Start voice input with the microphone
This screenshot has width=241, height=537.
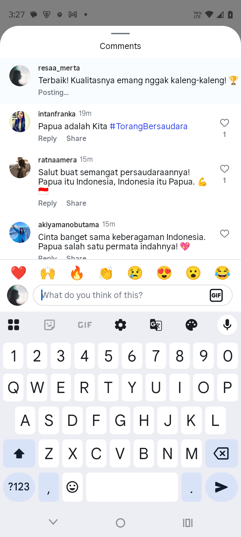pyautogui.click(x=227, y=325)
